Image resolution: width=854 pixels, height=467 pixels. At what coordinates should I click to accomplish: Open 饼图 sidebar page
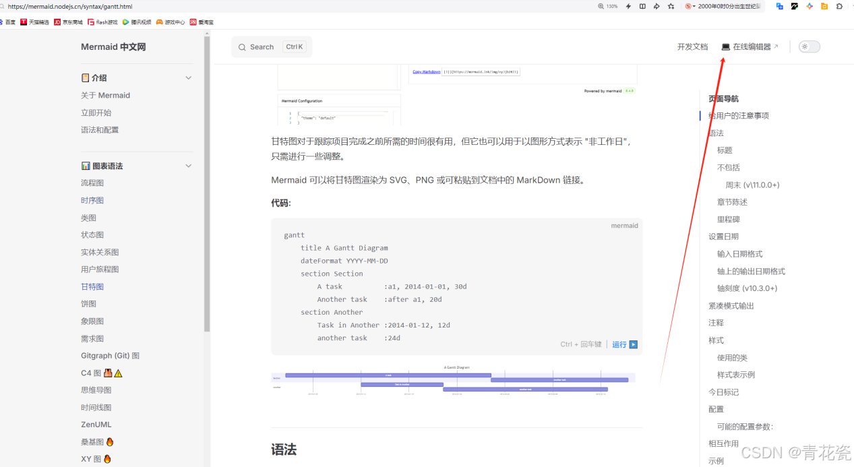coord(88,304)
